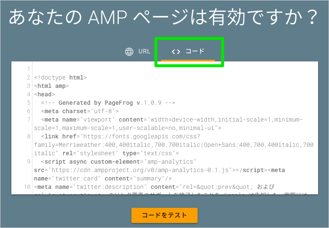Click line number 7 in the gutter
The width and height of the screenshot is (329, 228).
[x=28, y=119]
